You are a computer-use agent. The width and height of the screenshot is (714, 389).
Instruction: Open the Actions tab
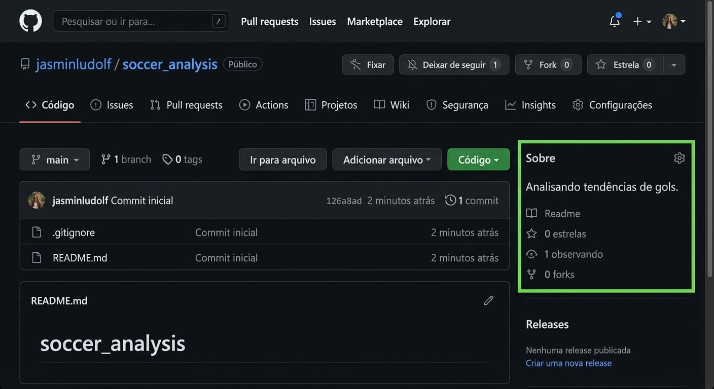coord(264,105)
